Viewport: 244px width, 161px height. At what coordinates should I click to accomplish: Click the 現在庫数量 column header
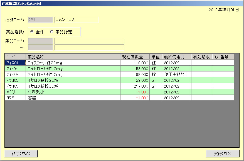tap(135, 57)
